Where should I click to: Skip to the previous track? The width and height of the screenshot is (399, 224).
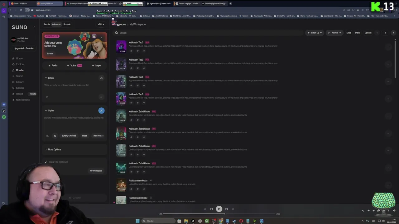tap(211, 209)
